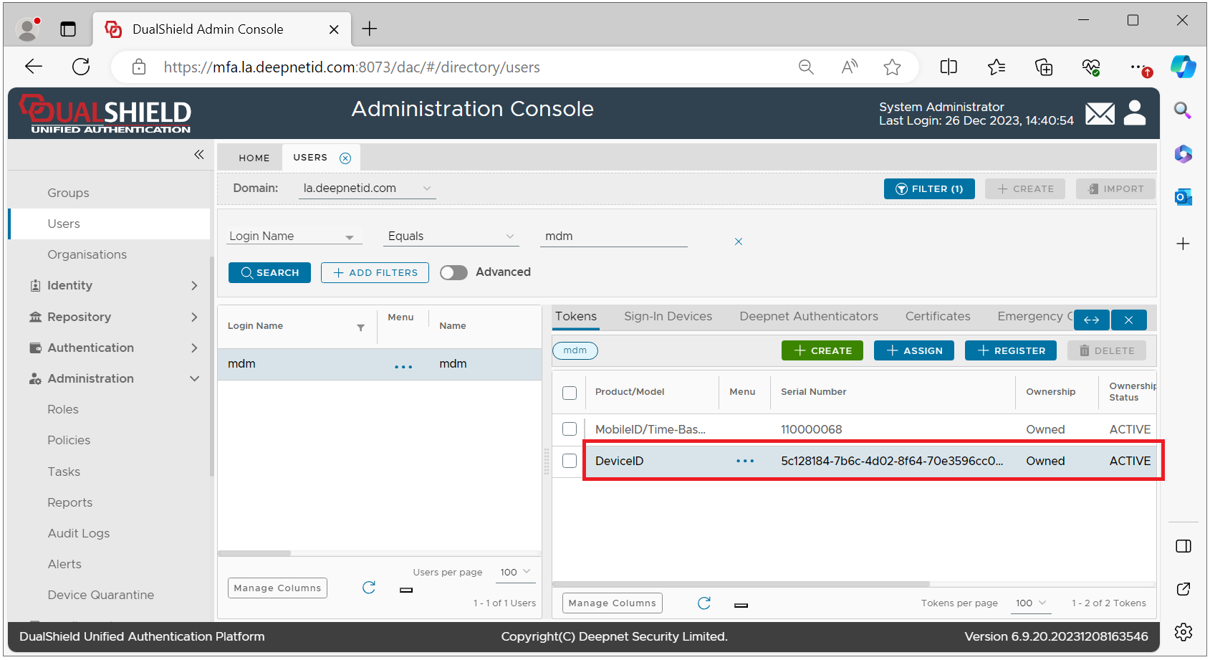Open the Equals operator dropdown

pos(451,236)
